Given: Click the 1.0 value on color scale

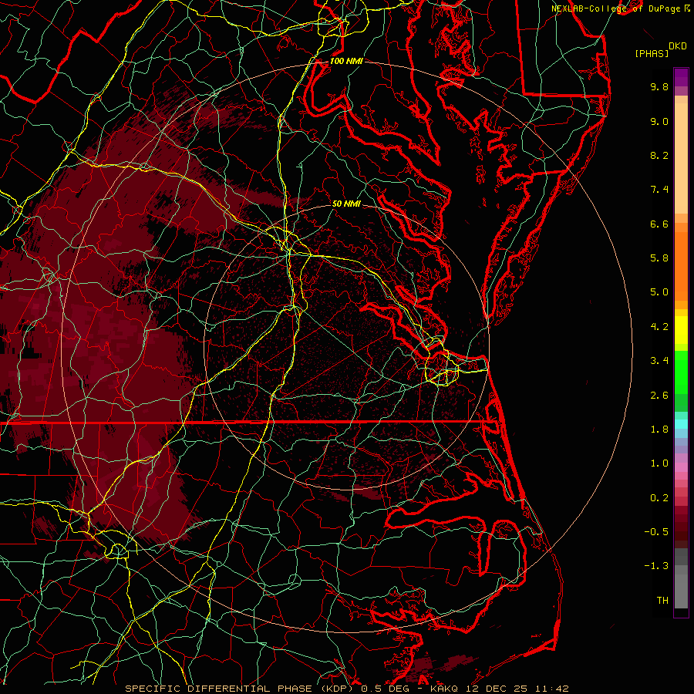Looking at the screenshot, I should (659, 463).
